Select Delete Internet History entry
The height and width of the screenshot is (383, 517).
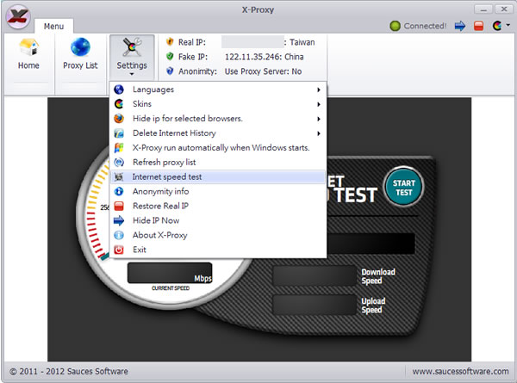[218, 133]
